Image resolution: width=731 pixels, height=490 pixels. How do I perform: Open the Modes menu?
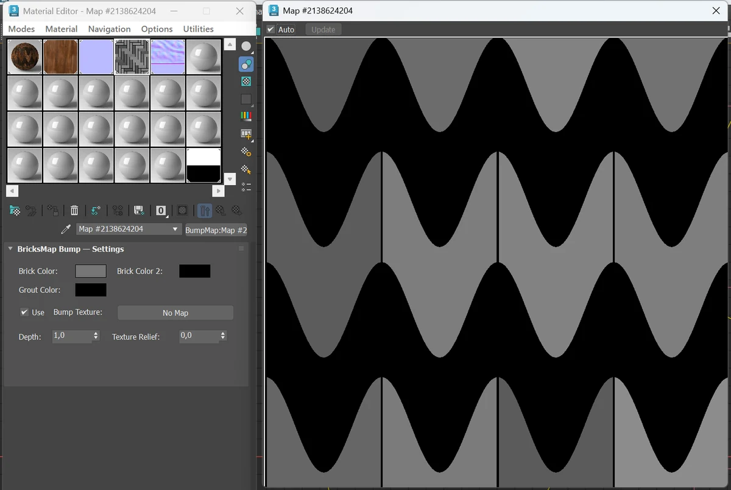point(21,29)
